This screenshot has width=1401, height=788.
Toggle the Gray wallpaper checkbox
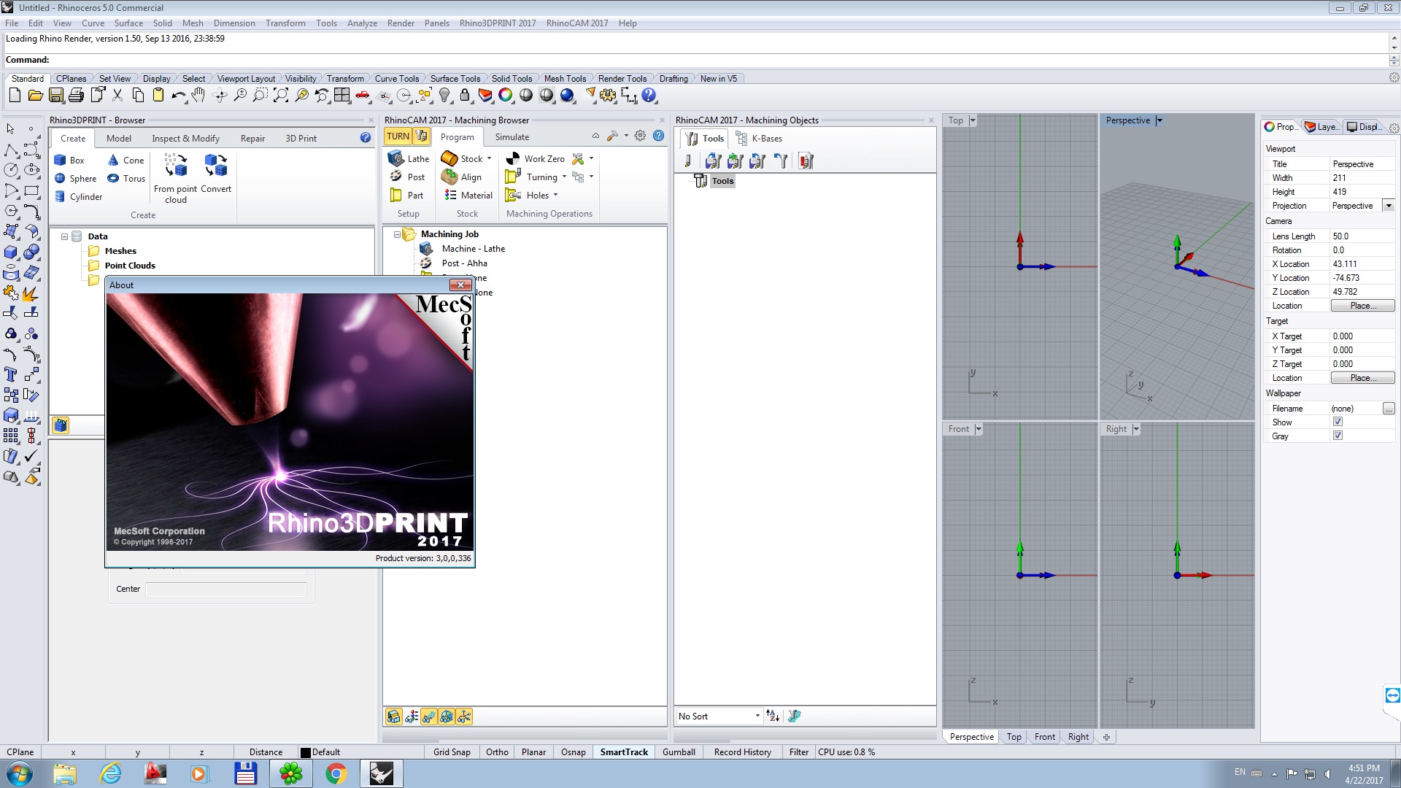click(x=1338, y=436)
